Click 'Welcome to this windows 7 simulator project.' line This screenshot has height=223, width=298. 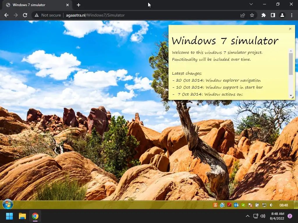coord(217,52)
